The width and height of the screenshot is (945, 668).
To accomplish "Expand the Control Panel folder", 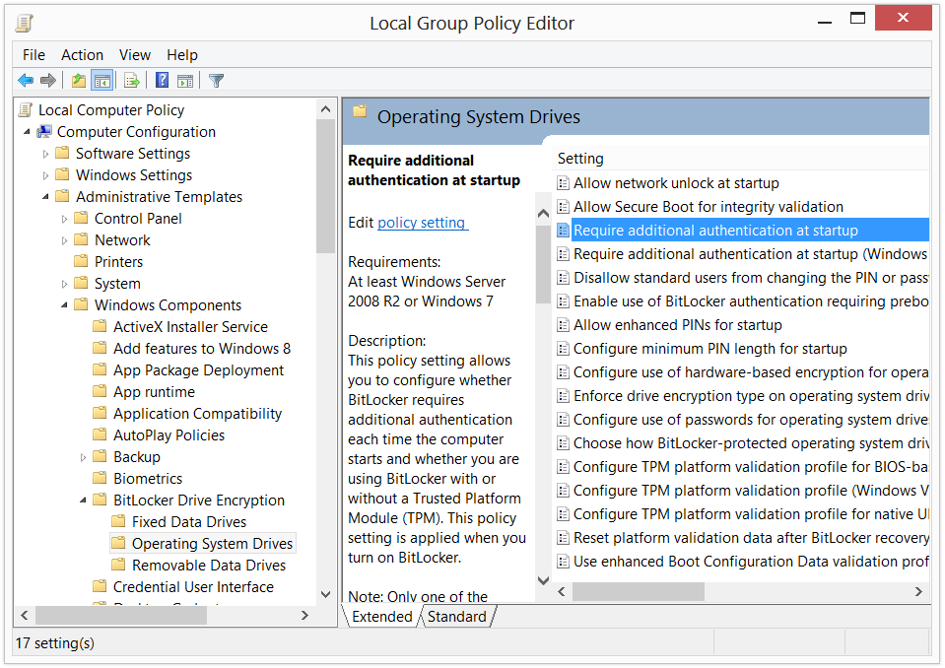I will [x=64, y=219].
